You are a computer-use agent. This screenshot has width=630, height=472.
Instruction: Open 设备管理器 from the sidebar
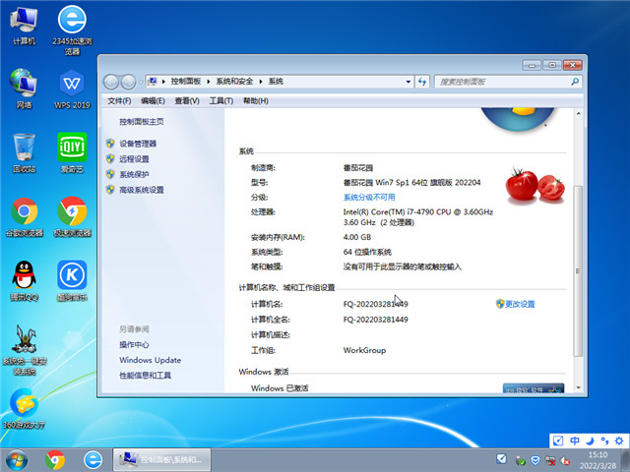(x=138, y=144)
